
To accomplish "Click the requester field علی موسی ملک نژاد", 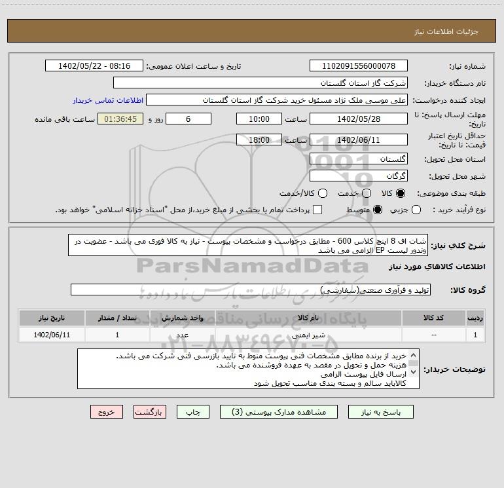I will pos(277,100).
